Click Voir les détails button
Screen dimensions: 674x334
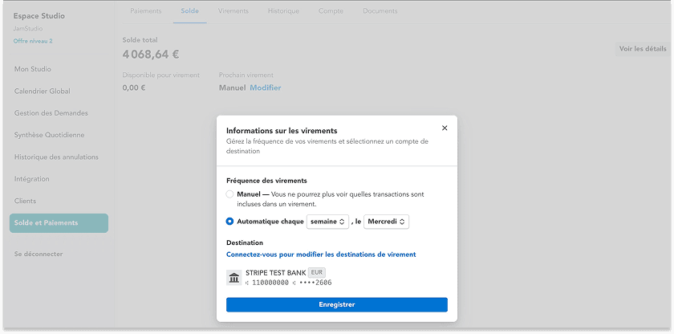pos(643,49)
